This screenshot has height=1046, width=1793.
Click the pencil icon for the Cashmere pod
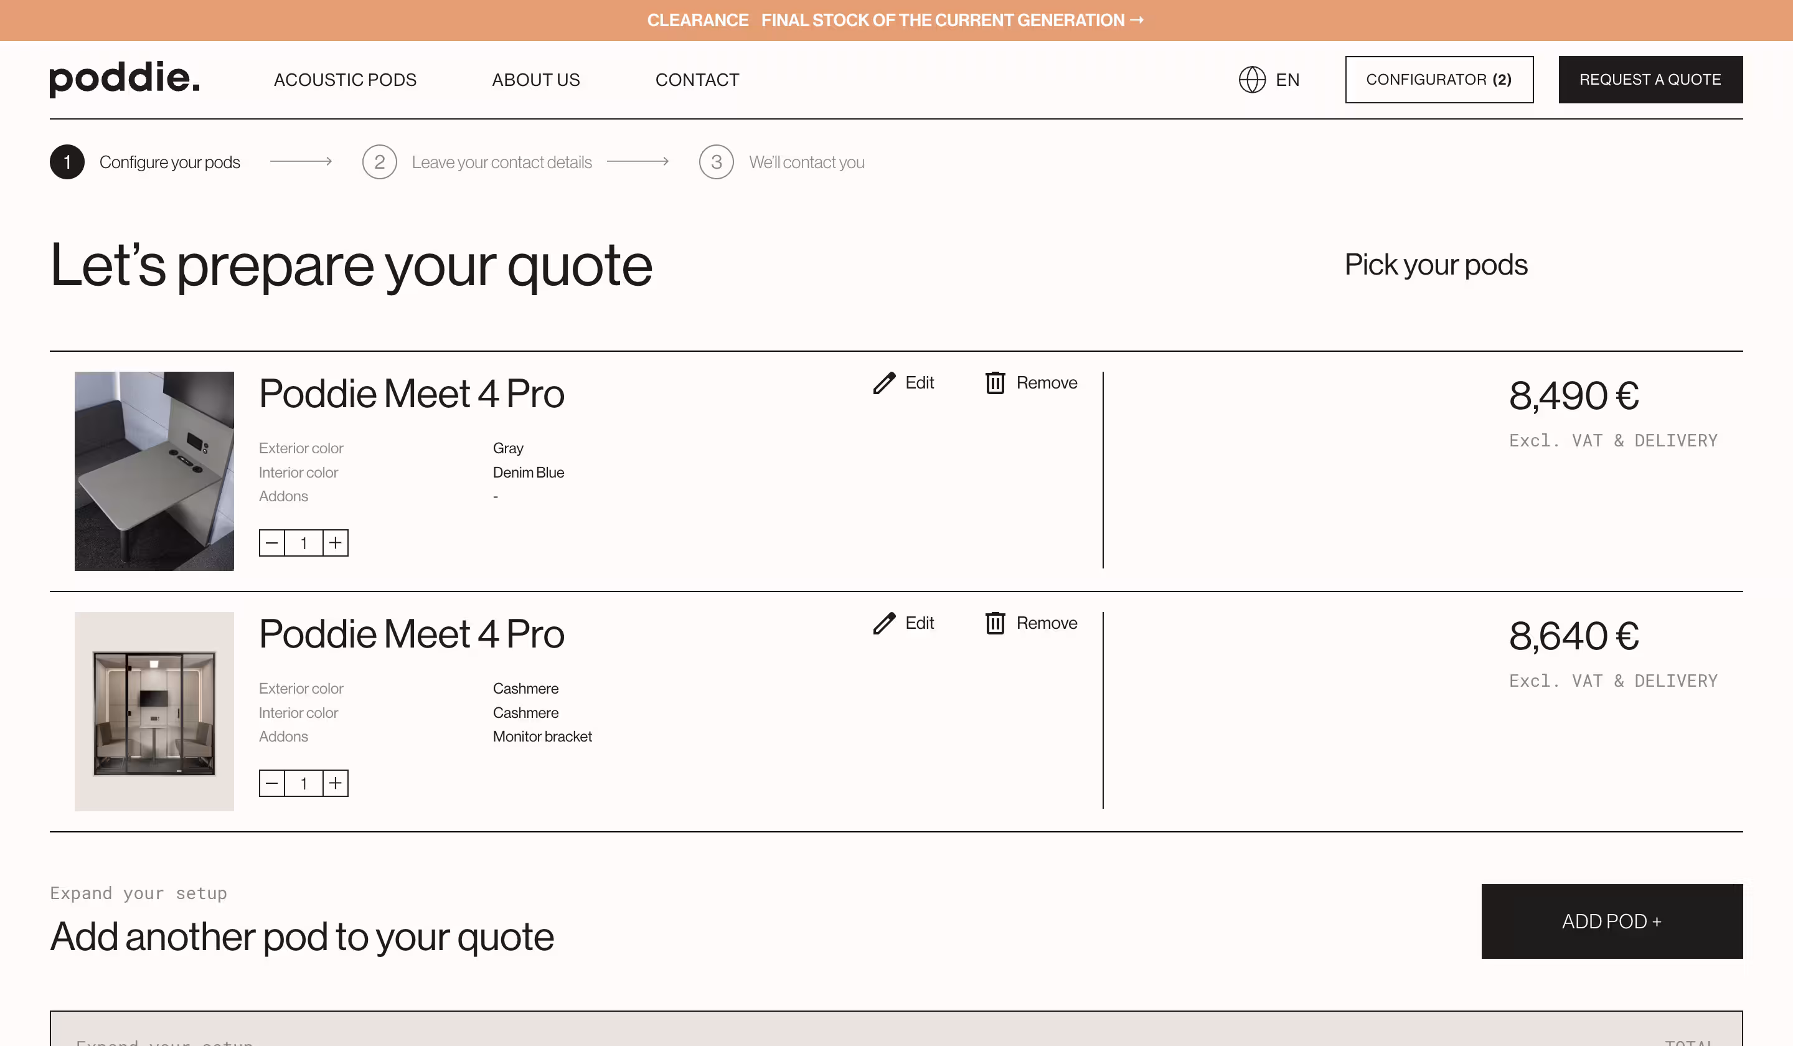(883, 623)
